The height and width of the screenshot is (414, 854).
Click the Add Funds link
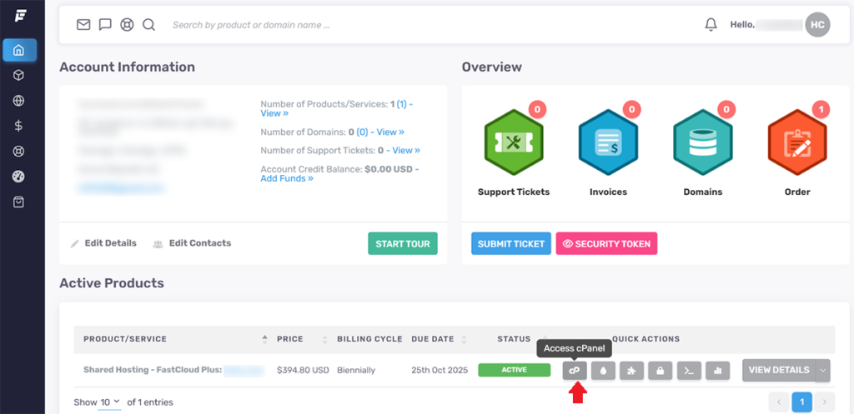pyautogui.click(x=286, y=179)
